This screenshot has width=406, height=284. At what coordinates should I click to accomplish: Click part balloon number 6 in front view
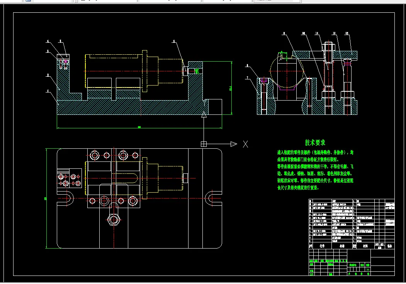174,41
